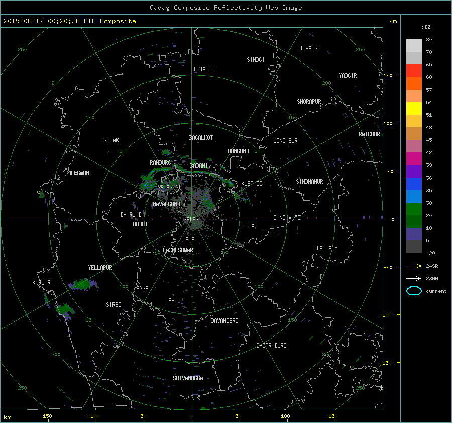Click the LAXMESHWAR city label
The image size is (452, 423).
tap(178, 250)
